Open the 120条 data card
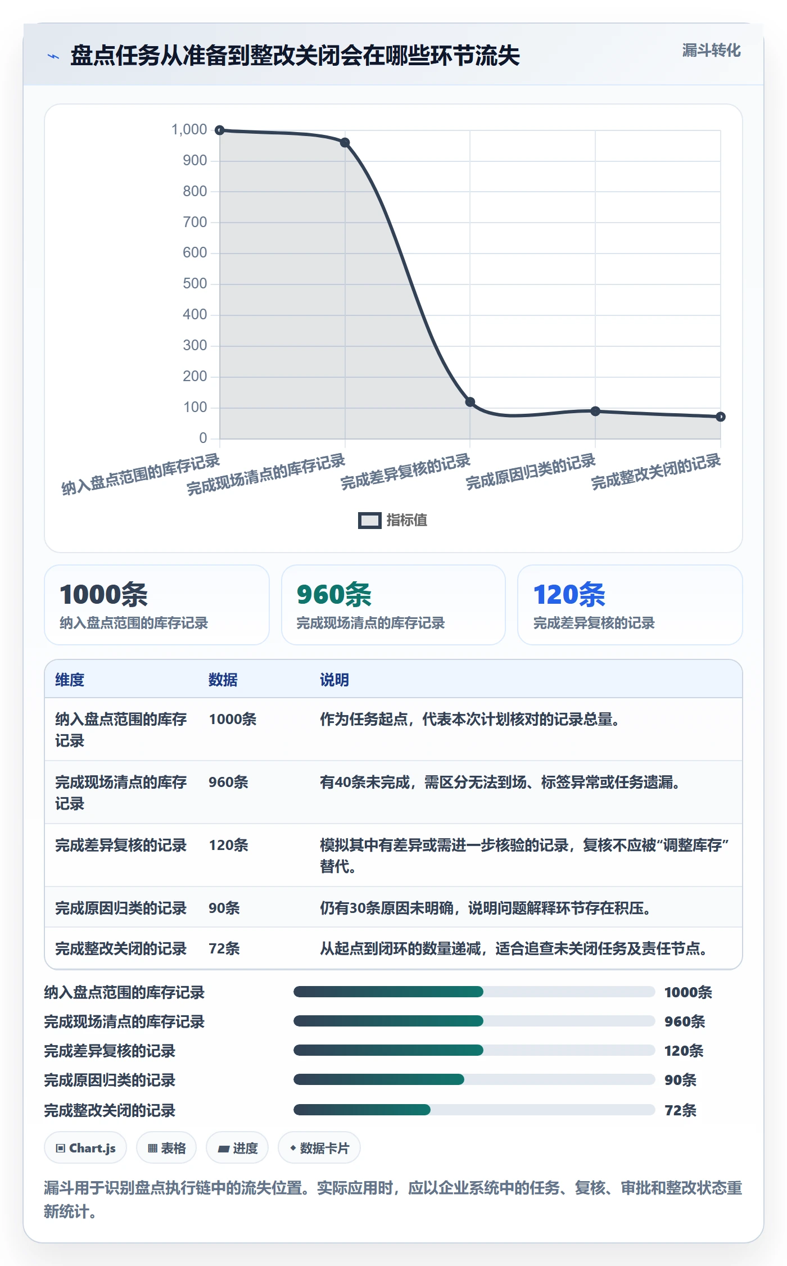 click(630, 605)
